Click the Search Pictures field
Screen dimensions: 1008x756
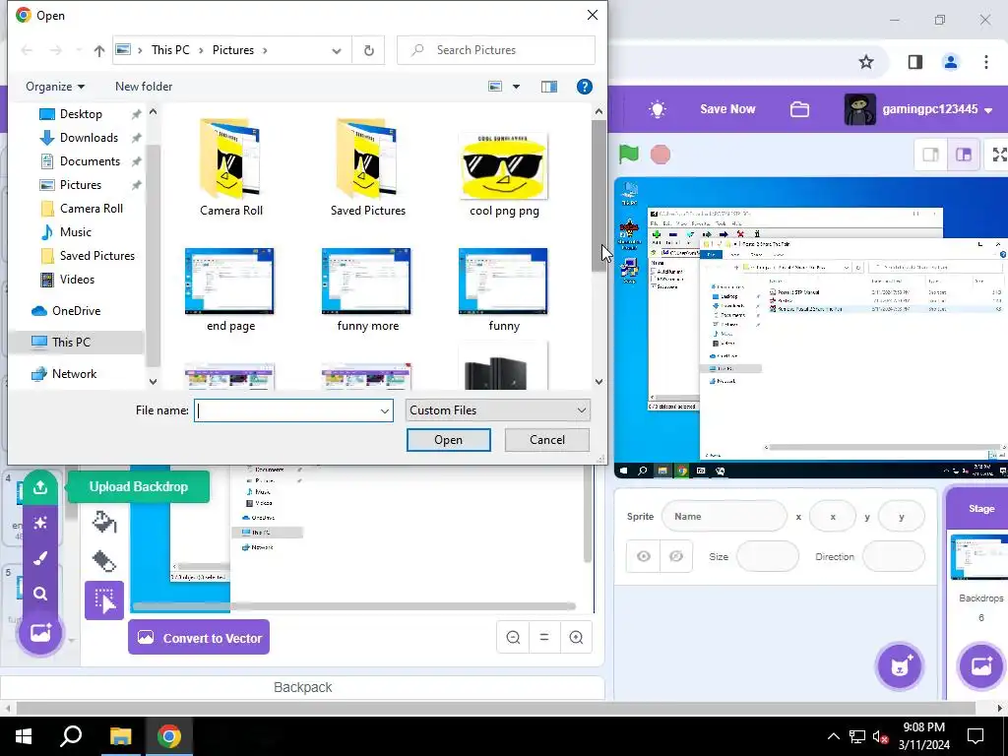[496, 50]
